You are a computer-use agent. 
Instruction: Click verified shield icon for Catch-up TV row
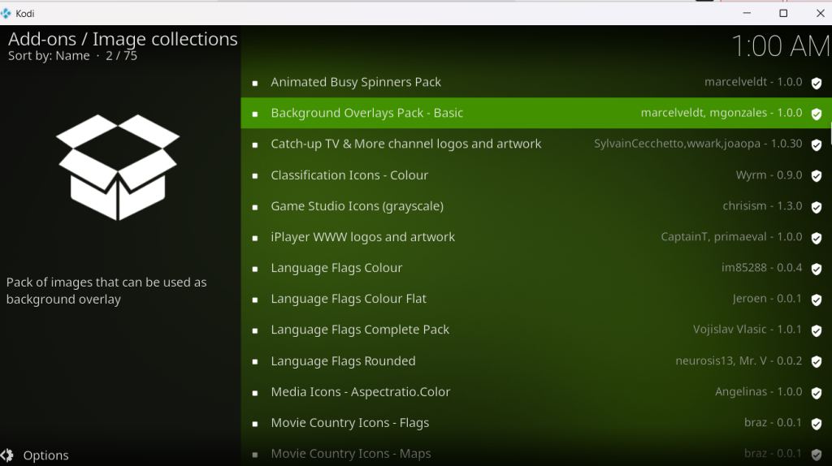pos(817,145)
